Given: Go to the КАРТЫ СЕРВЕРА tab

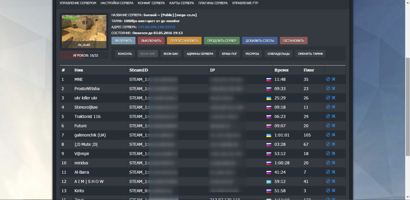Looking at the screenshot, I should point(182,3).
